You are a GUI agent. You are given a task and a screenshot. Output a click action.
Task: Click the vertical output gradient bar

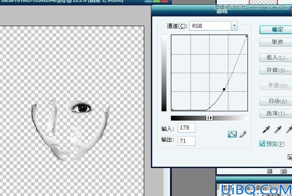click(164, 73)
